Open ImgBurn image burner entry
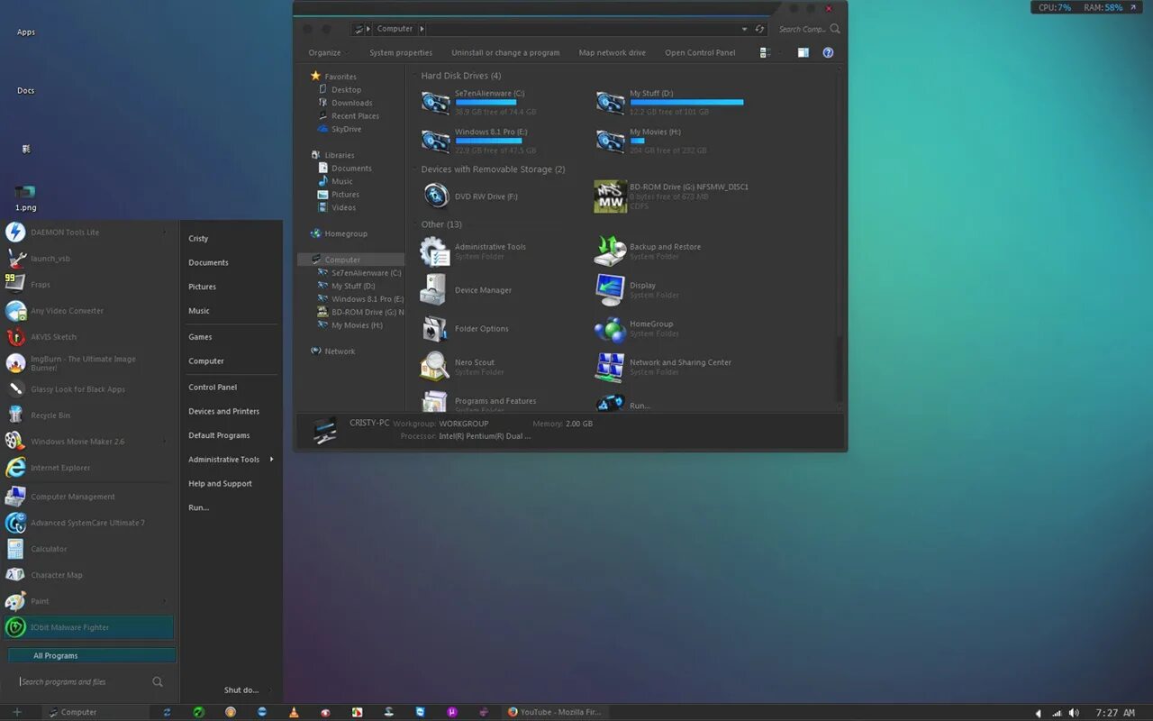The image size is (1153, 721). point(87,363)
